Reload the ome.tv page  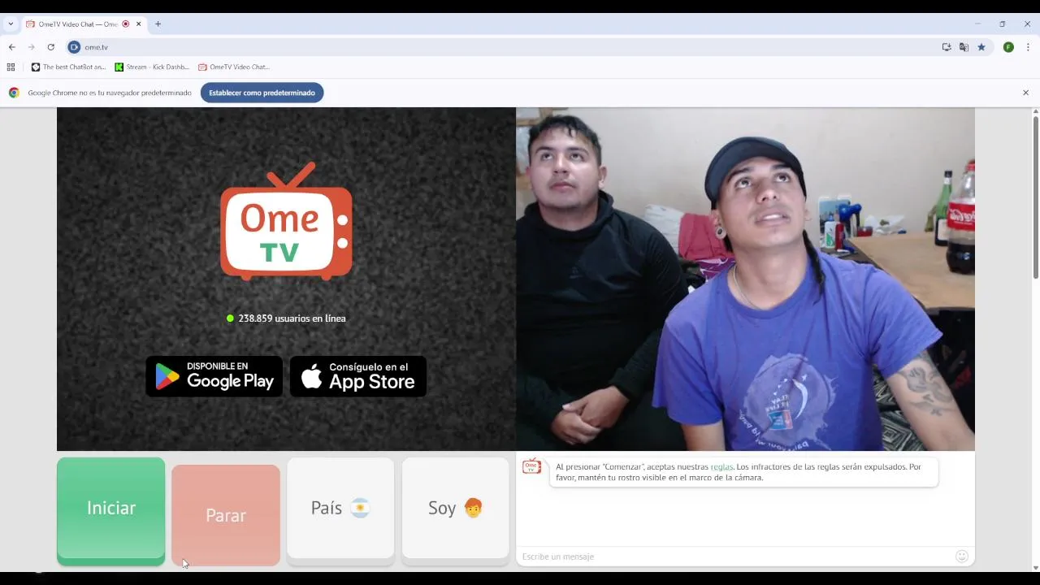pos(51,47)
